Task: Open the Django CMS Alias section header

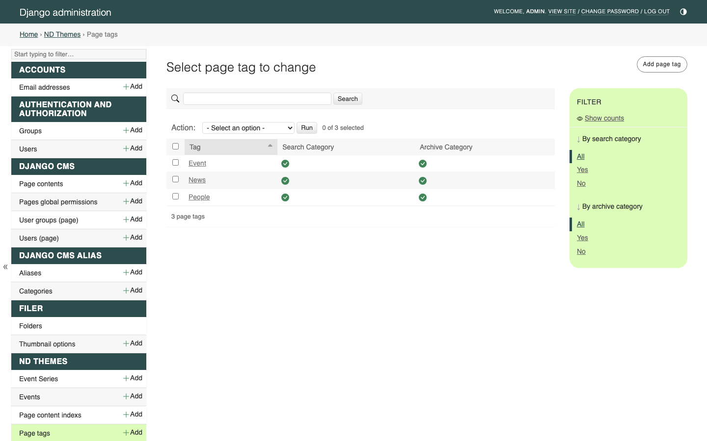Action: (60, 255)
